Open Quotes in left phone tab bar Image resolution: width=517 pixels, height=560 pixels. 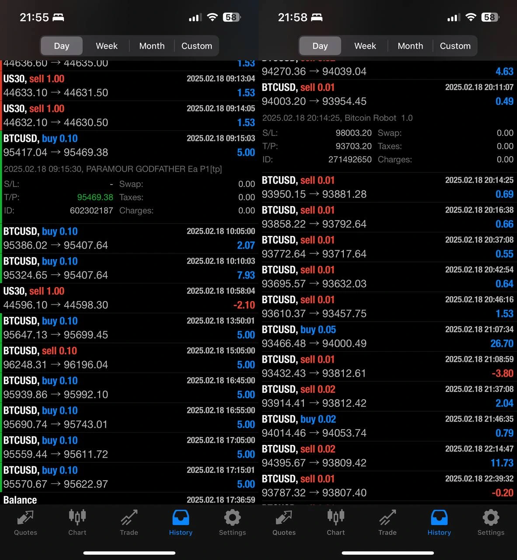pos(25,522)
